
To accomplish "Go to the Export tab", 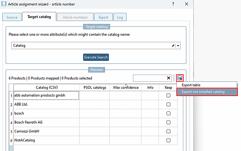I will point(103,17).
